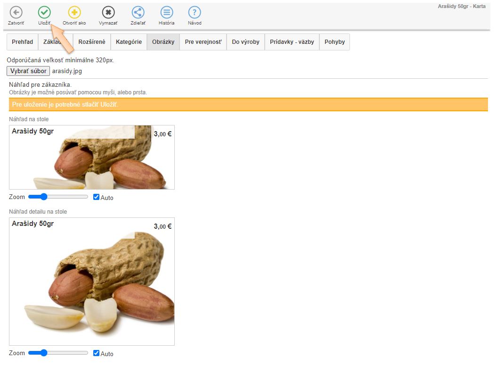This screenshot has width=496, height=366.
Task: Click the Zatvoriť back arrow icon
Action: point(16,13)
